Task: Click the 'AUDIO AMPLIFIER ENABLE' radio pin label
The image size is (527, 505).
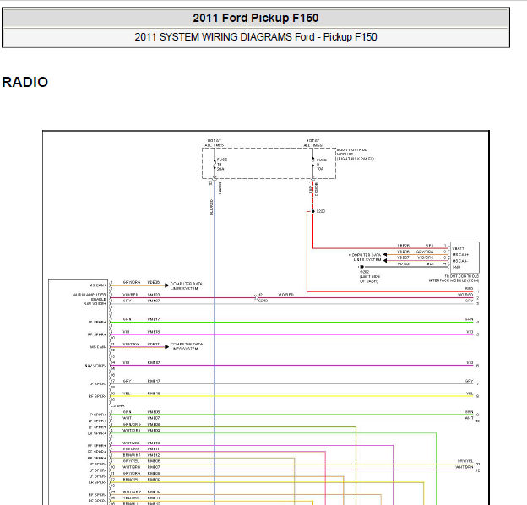Action: [x=90, y=296]
